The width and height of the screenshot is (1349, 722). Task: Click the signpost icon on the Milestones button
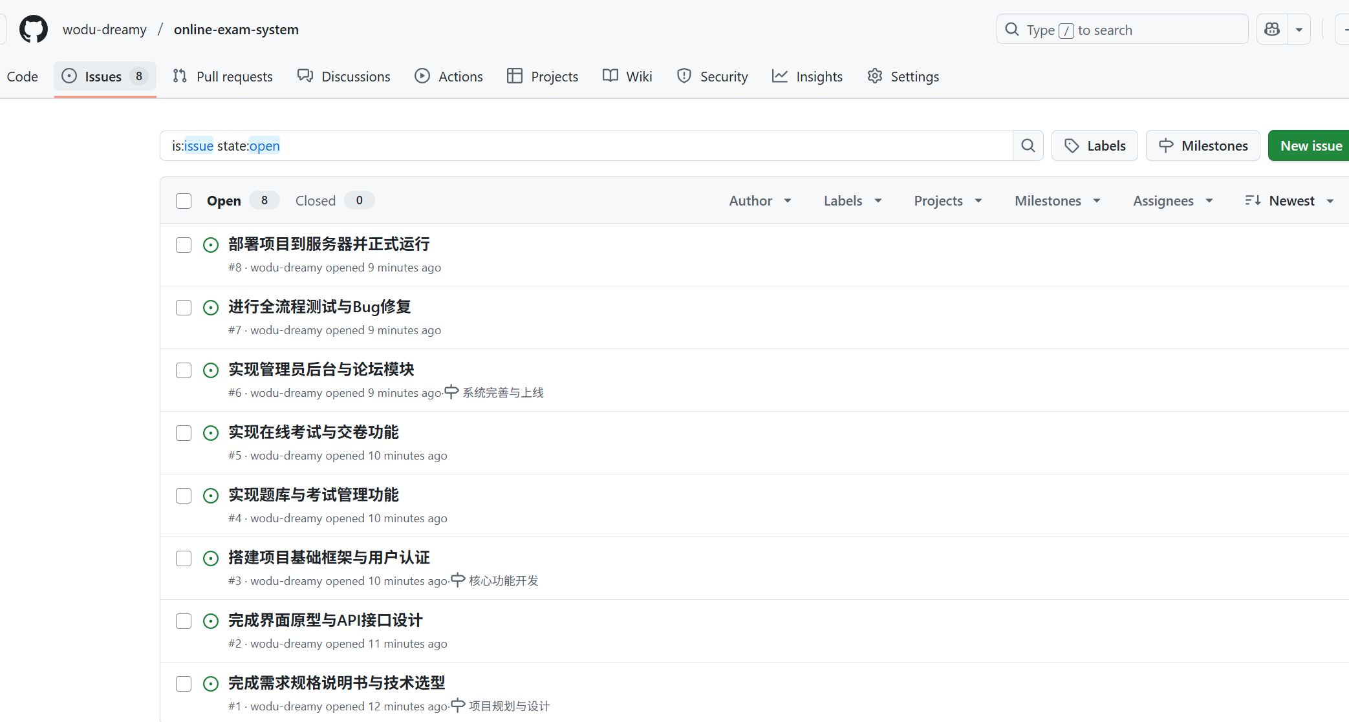coord(1166,146)
